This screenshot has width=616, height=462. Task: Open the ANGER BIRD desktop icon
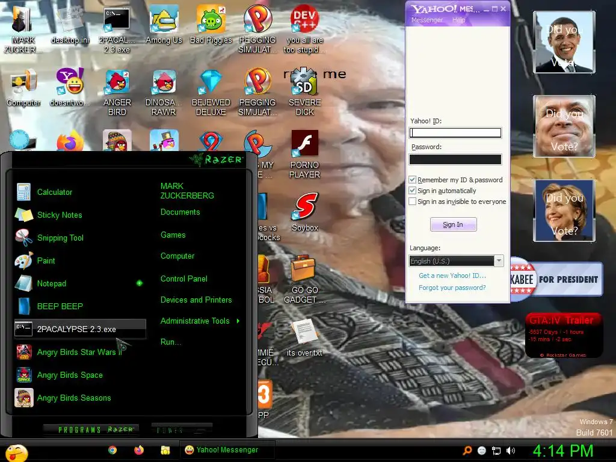(117, 92)
